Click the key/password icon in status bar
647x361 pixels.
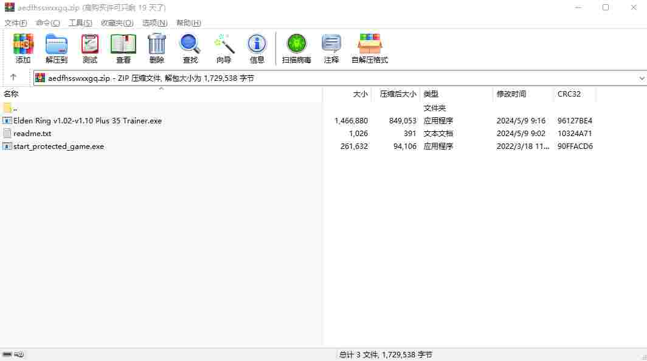19,354
